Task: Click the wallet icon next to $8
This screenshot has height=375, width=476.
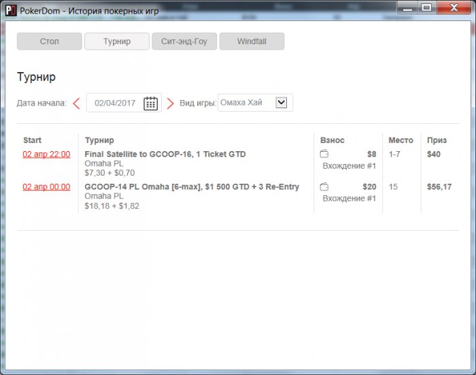Action: coord(324,154)
